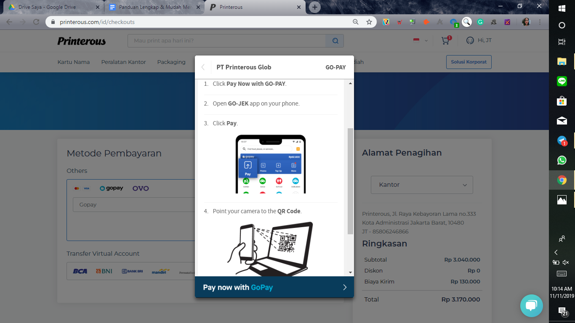Click Pay now with GoPay button

pyautogui.click(x=274, y=287)
